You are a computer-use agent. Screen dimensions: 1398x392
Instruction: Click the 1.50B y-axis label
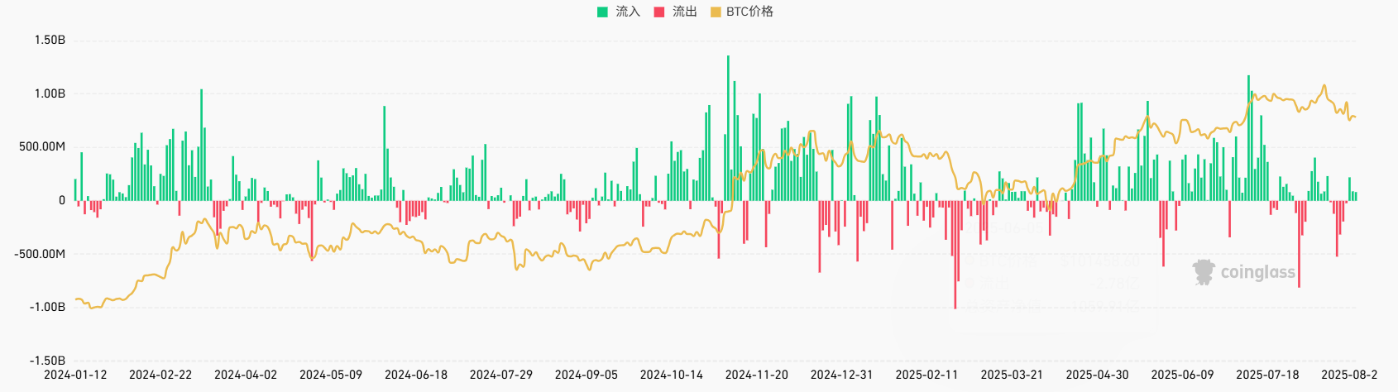coord(50,40)
